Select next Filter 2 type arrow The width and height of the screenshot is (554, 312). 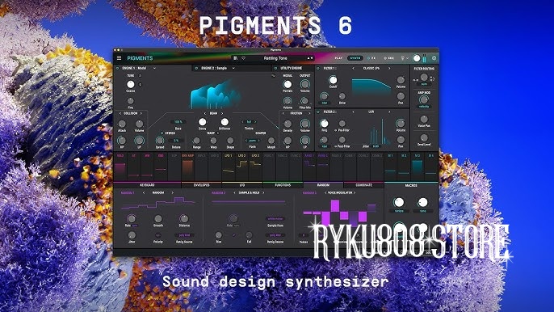coord(389,112)
